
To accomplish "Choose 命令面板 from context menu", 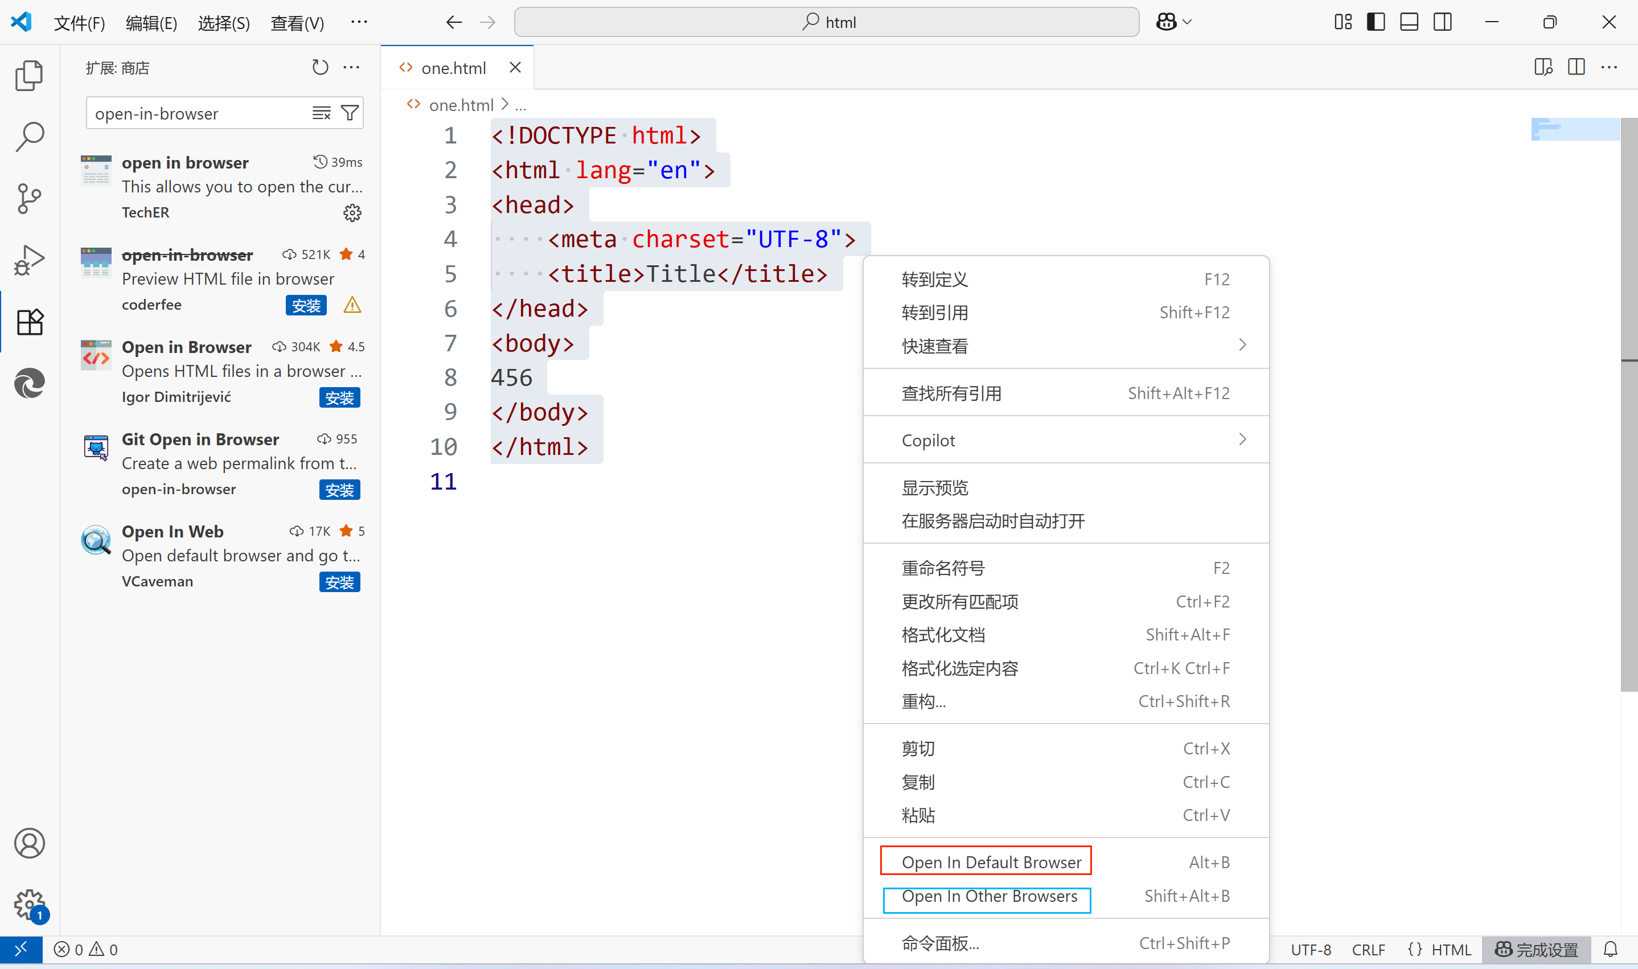I will [x=1066, y=943].
